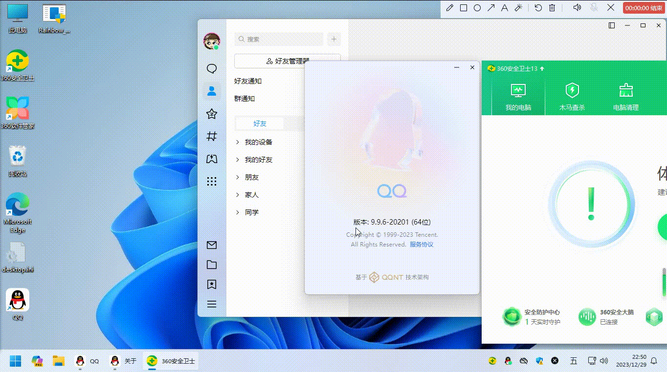667x372 pixels.
Task: Click the desktop.ini file on desktop
Action: coord(18,257)
